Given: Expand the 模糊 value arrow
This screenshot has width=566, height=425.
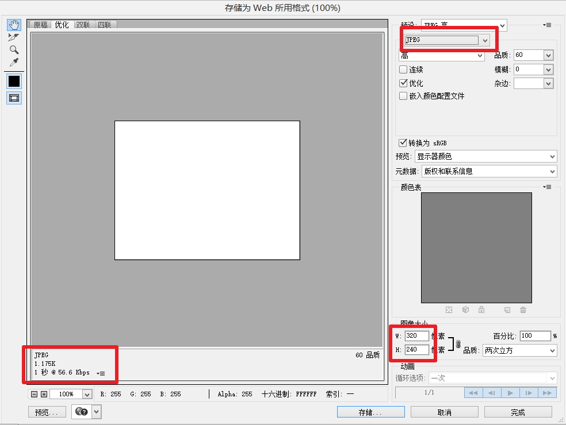Looking at the screenshot, I should coord(548,69).
